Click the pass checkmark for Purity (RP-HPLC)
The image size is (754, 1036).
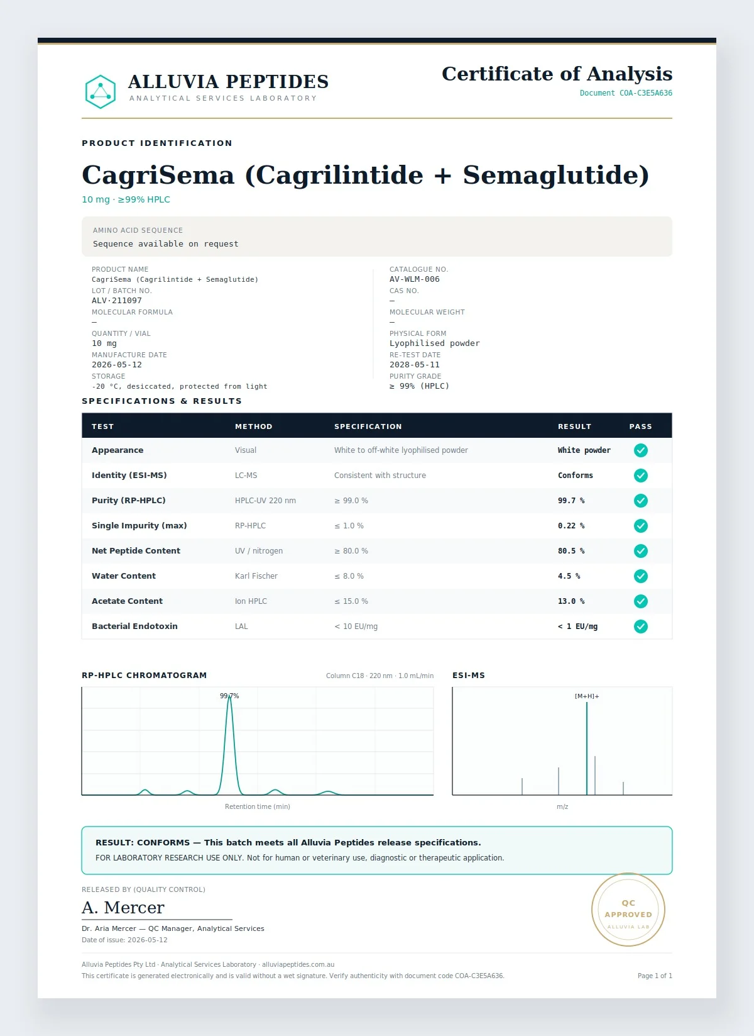(641, 501)
